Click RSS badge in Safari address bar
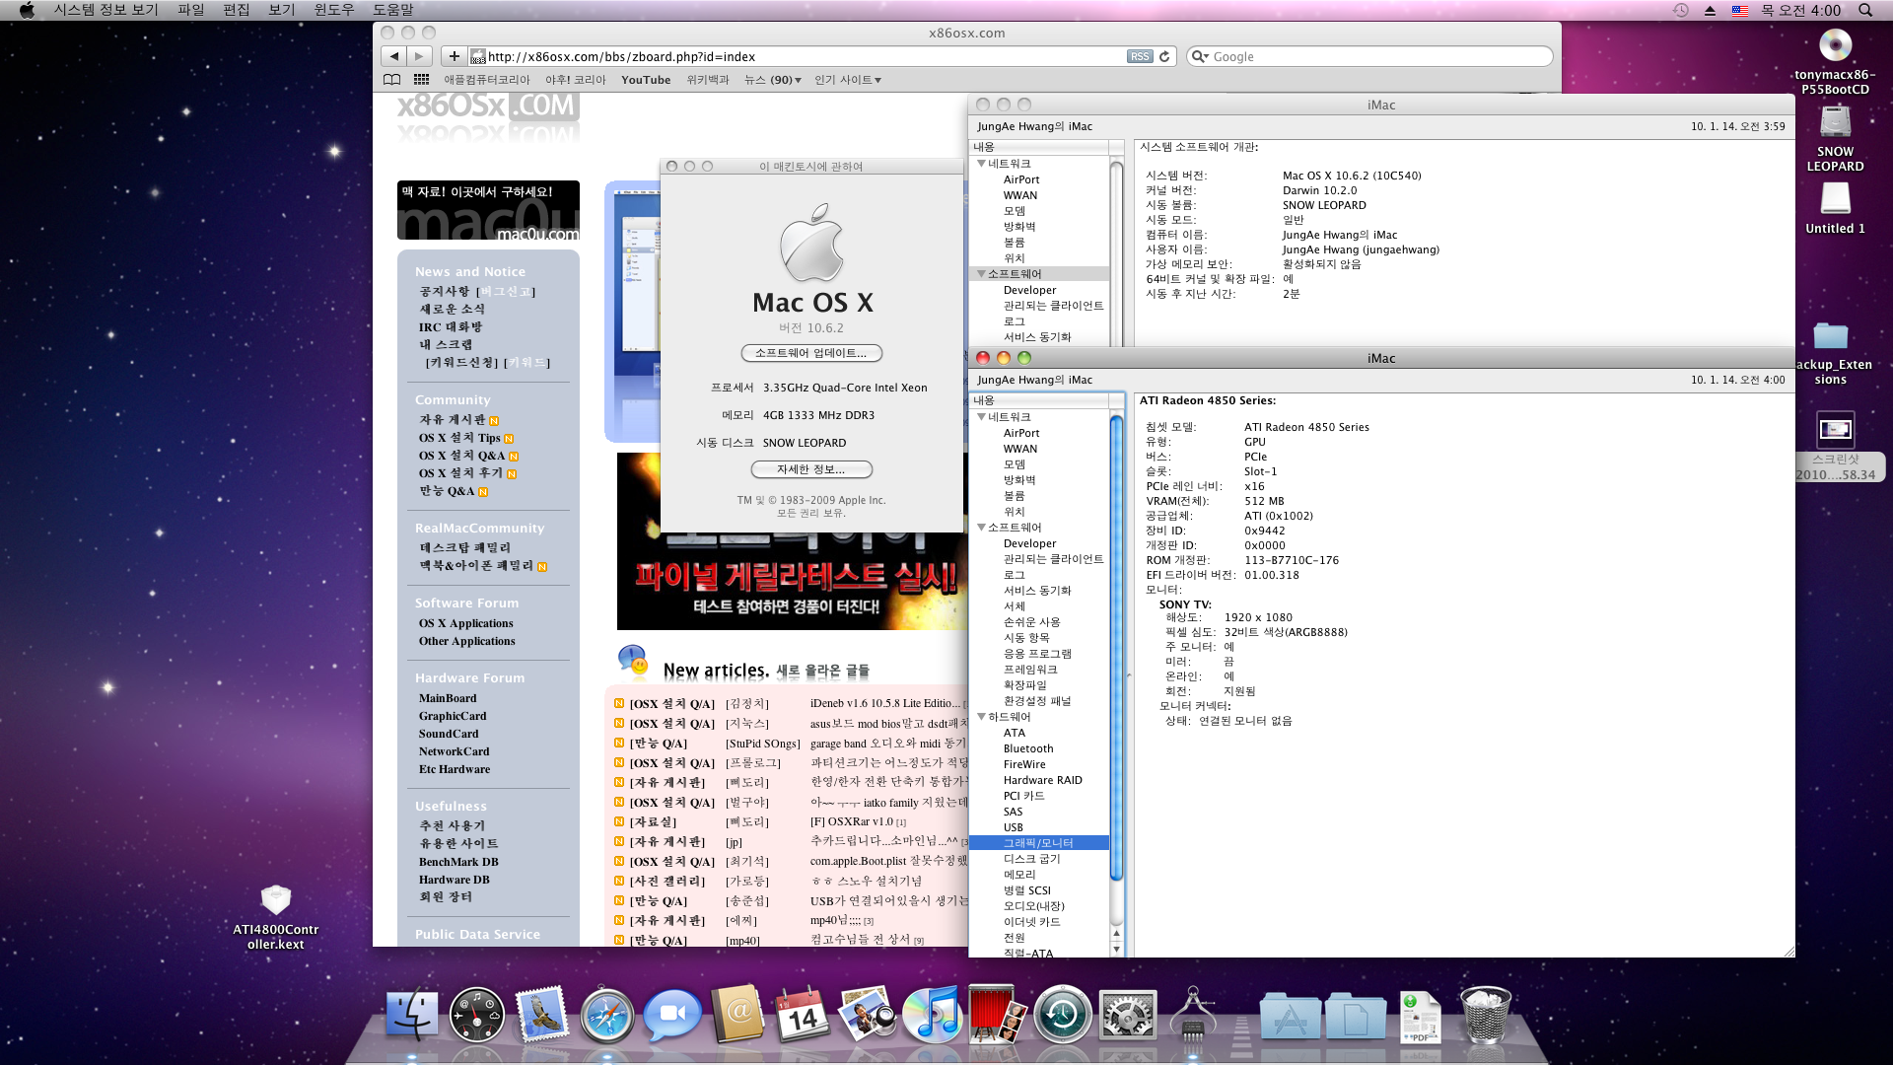 click(1140, 56)
